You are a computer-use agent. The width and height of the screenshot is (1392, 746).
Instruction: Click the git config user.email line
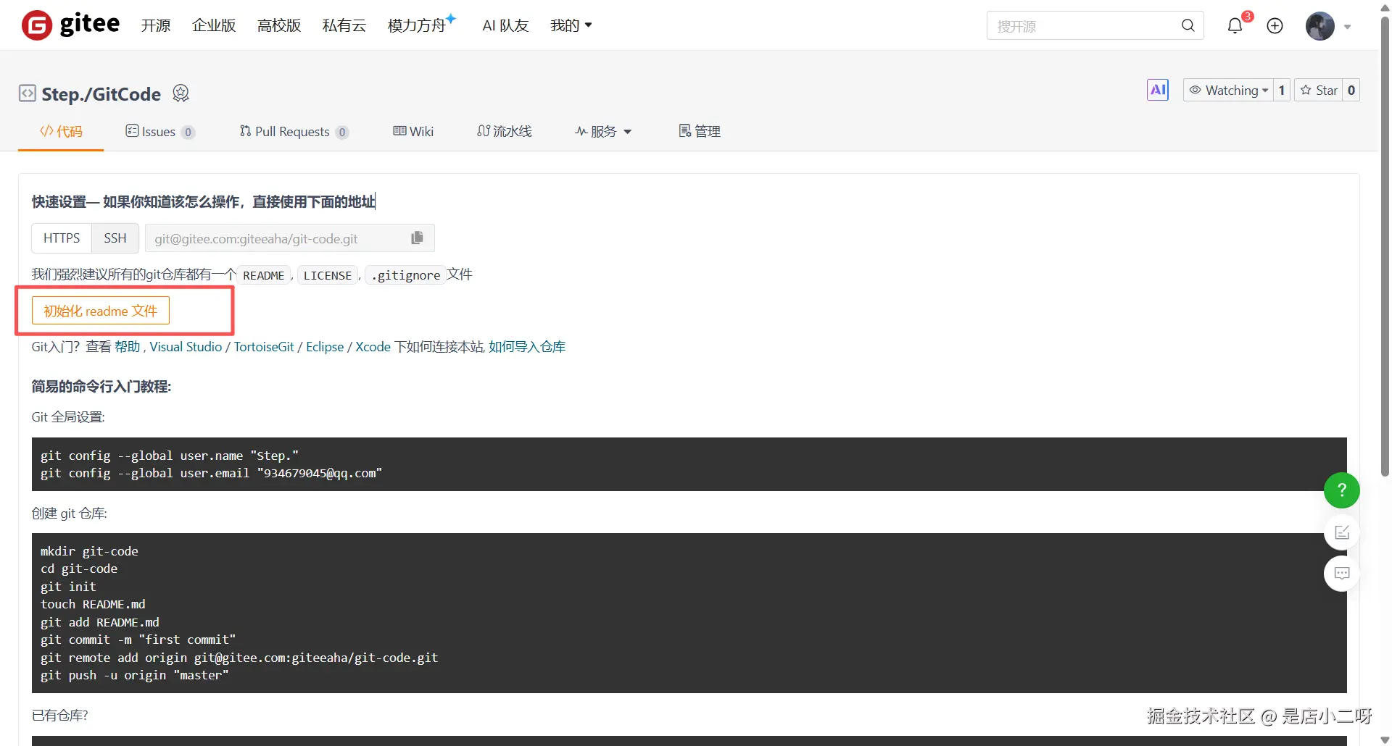click(x=211, y=473)
